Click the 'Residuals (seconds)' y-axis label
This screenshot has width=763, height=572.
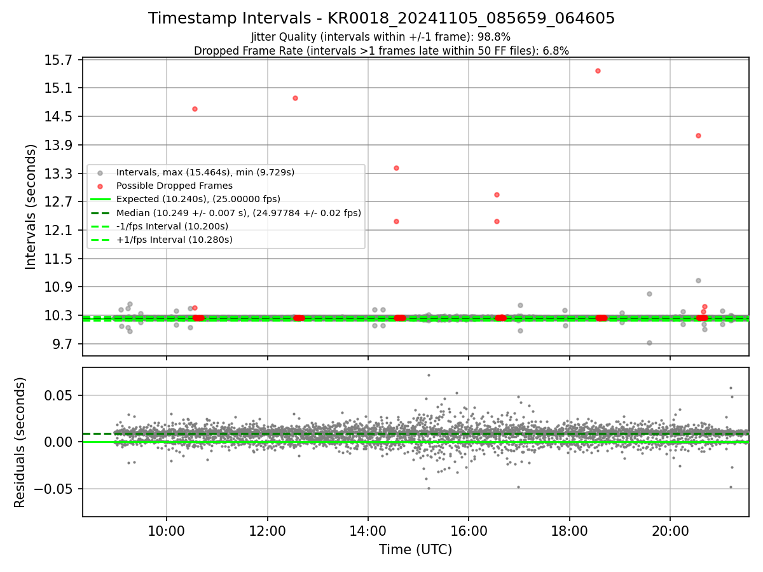(20, 442)
